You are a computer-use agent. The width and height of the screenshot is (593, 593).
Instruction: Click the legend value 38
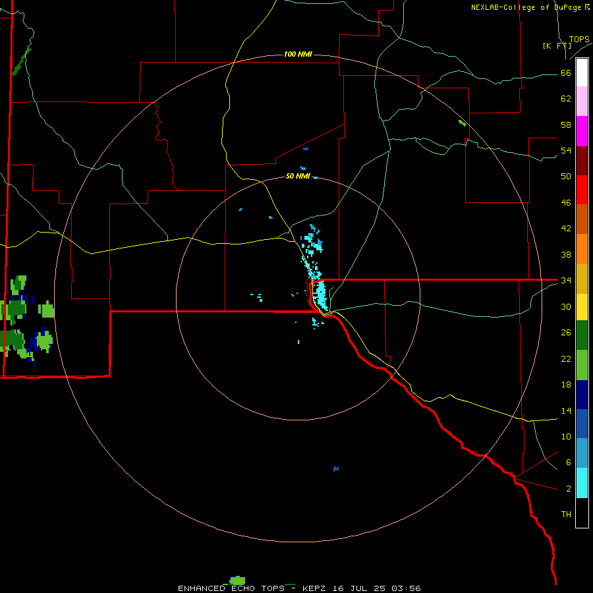[566, 254]
